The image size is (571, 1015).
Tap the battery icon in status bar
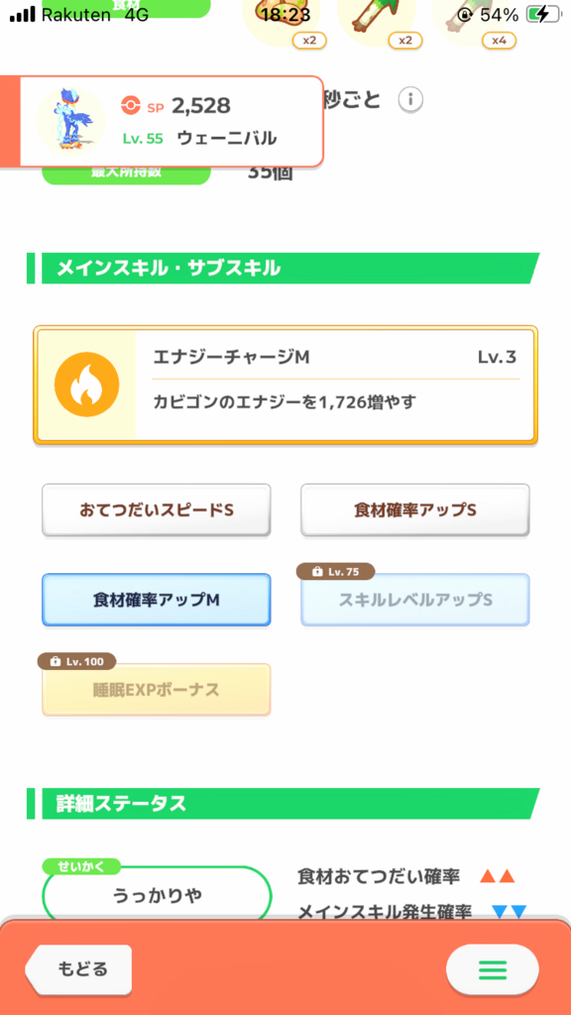point(542,14)
